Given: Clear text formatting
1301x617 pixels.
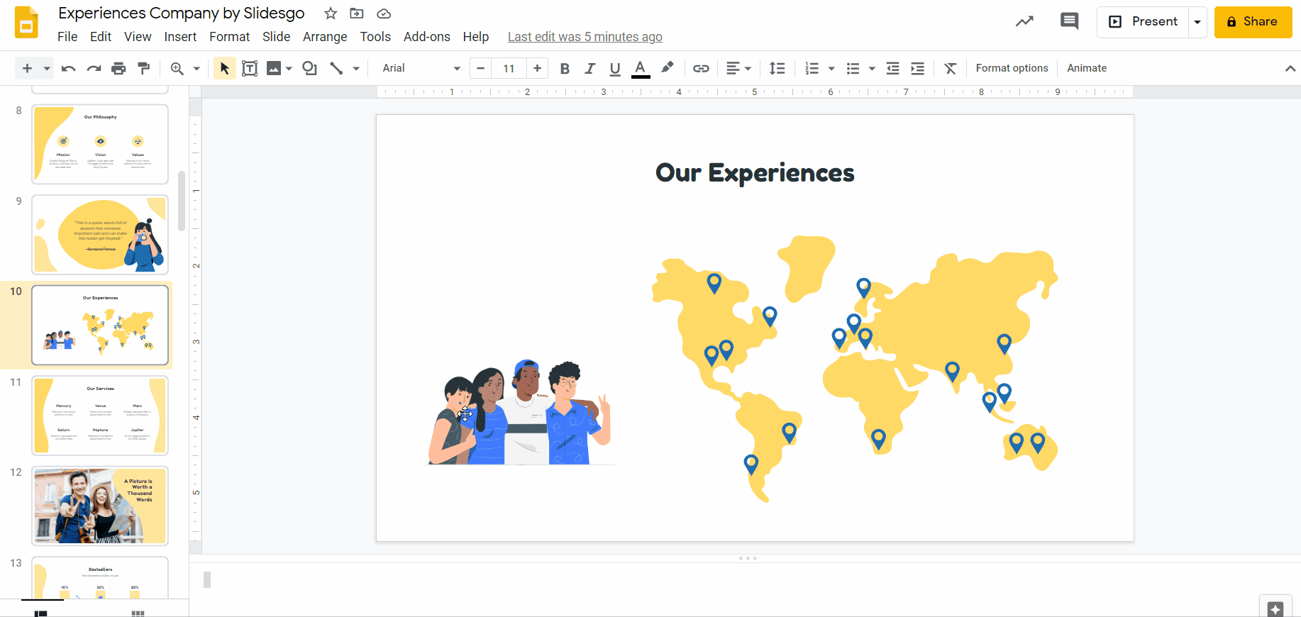Looking at the screenshot, I should [x=951, y=68].
